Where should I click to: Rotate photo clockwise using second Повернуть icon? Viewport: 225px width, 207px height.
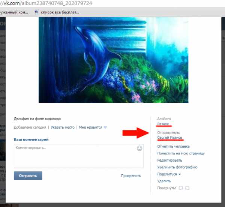[x=187, y=188]
